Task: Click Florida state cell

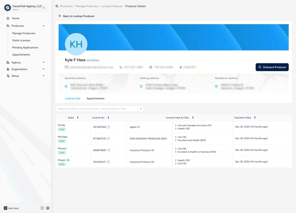Action: pyautogui.click(x=73, y=127)
